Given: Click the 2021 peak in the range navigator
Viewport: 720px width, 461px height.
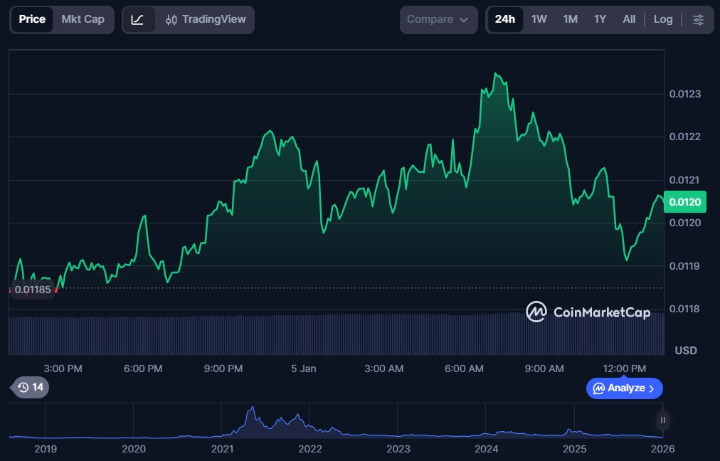Looking at the screenshot, I should tap(250, 410).
